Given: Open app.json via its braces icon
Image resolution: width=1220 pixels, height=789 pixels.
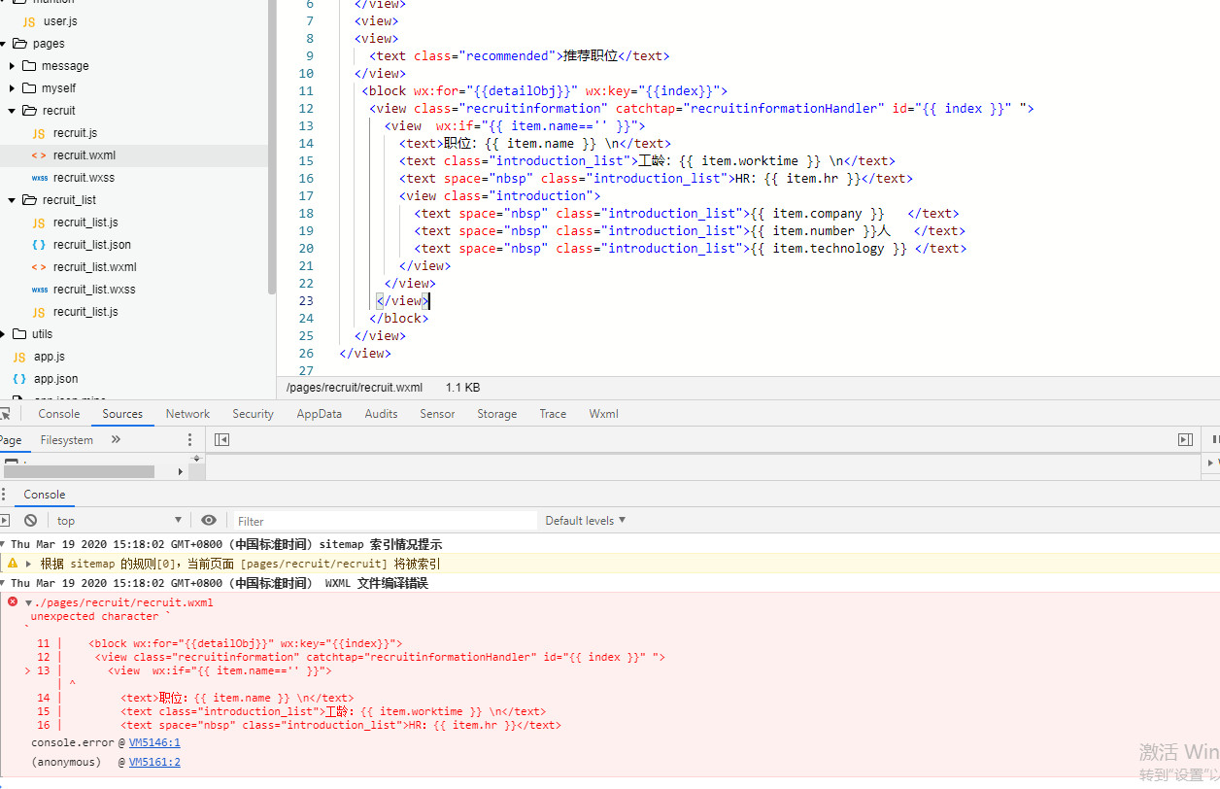Looking at the screenshot, I should click(19, 379).
